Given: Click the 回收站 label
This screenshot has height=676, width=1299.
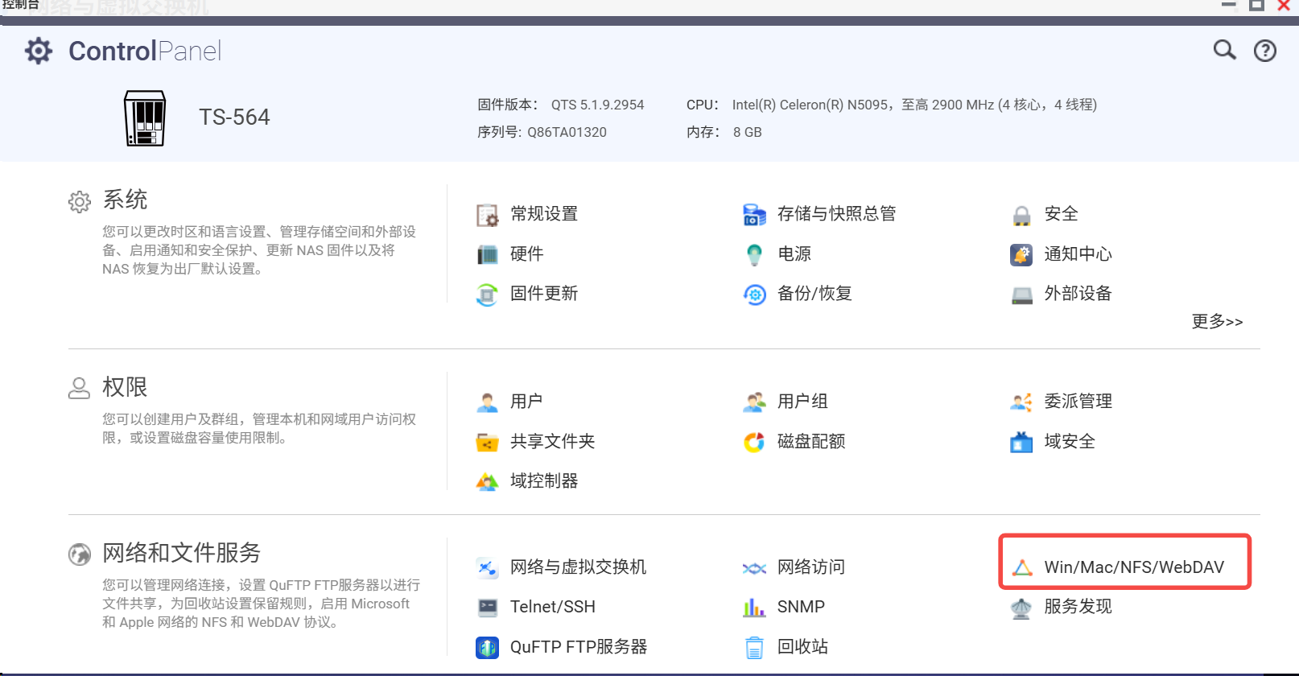Looking at the screenshot, I should tap(802, 647).
